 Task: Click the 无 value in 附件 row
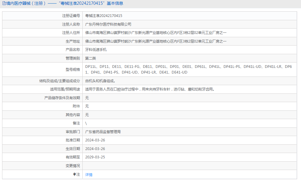click(87, 106)
